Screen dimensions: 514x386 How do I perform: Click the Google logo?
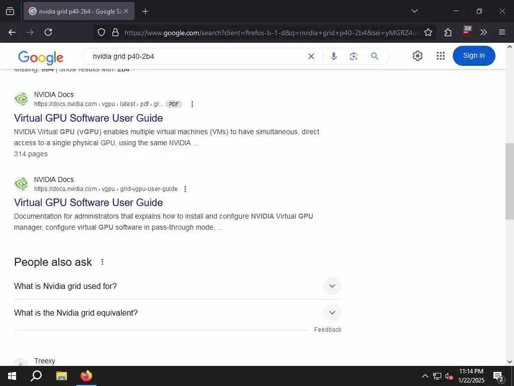(x=41, y=58)
